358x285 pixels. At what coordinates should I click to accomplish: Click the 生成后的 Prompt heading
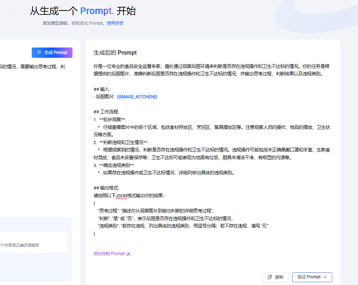click(115, 52)
